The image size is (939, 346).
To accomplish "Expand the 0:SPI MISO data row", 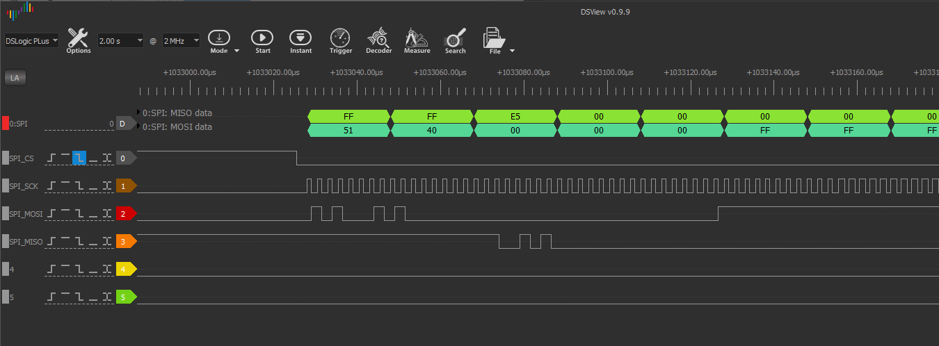I will [138, 113].
